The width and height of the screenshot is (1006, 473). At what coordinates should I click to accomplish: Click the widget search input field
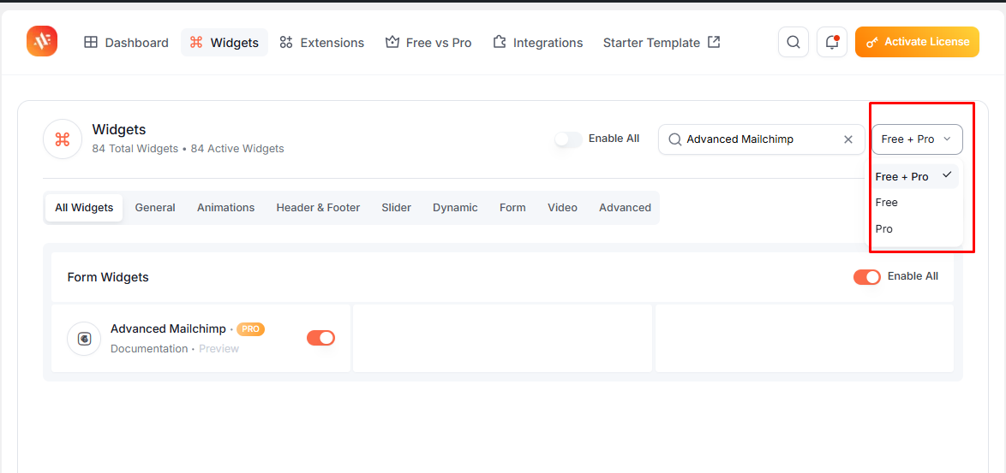(762, 139)
